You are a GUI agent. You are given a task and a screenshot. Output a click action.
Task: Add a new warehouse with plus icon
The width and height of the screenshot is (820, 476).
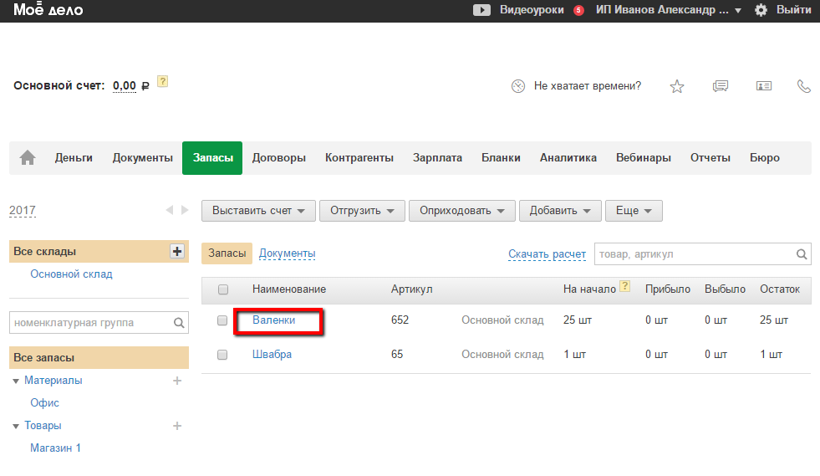pos(176,251)
